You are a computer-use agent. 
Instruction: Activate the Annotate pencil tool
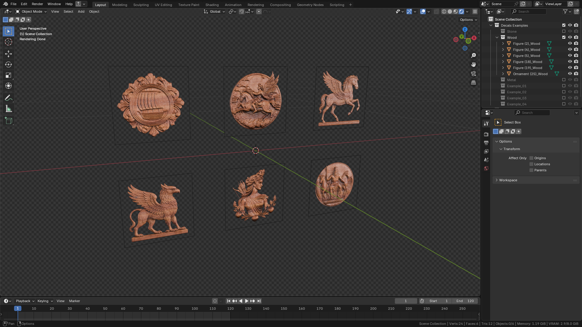pos(8,98)
